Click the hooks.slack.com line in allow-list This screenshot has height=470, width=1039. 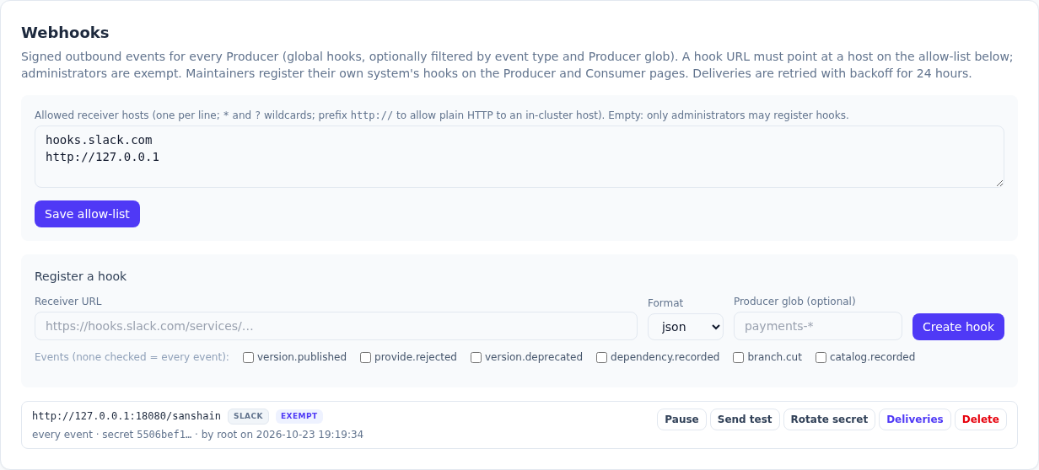coord(99,140)
